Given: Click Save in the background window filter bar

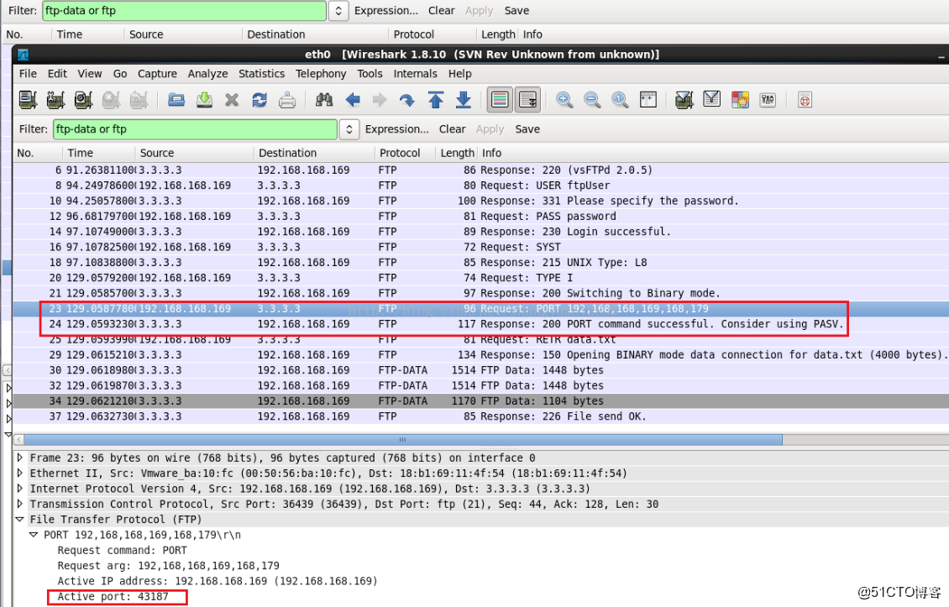Looking at the screenshot, I should [516, 10].
